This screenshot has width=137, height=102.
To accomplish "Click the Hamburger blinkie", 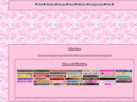I will (74, 76).
